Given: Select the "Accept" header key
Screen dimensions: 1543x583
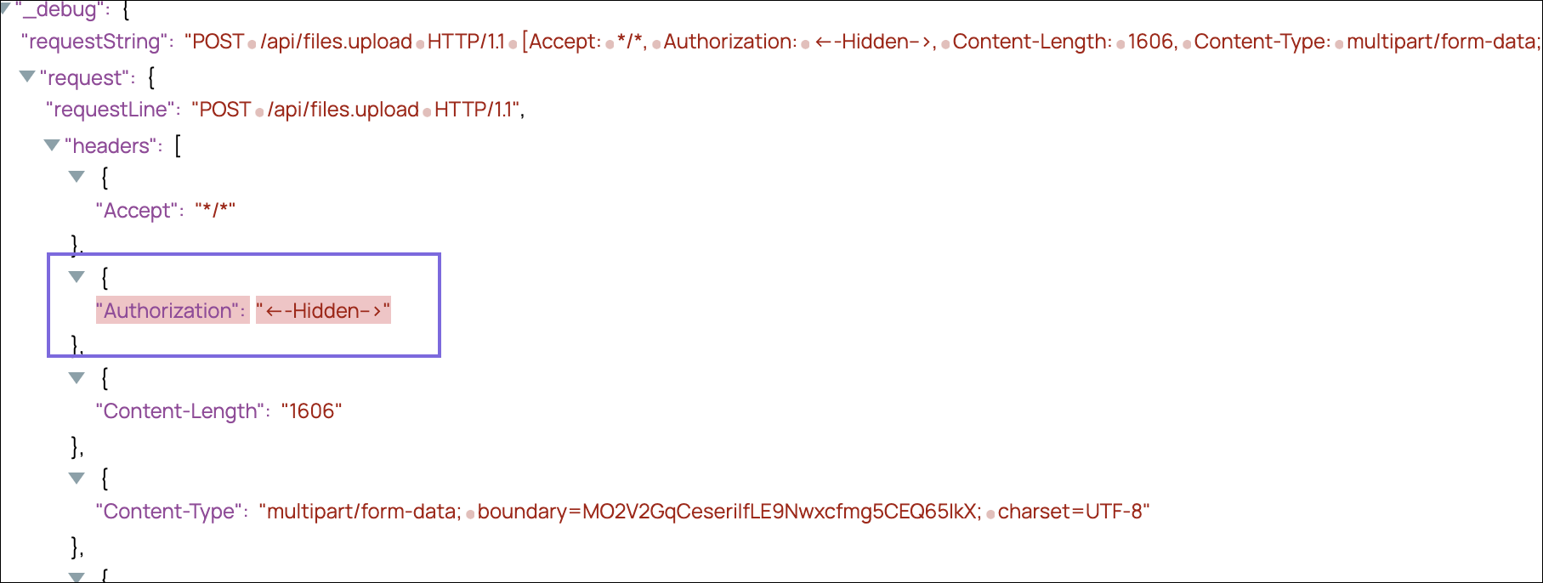Looking at the screenshot, I should pyautogui.click(x=138, y=211).
